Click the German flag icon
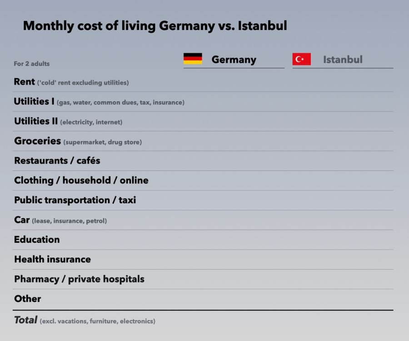This screenshot has width=409, height=341. point(193,59)
